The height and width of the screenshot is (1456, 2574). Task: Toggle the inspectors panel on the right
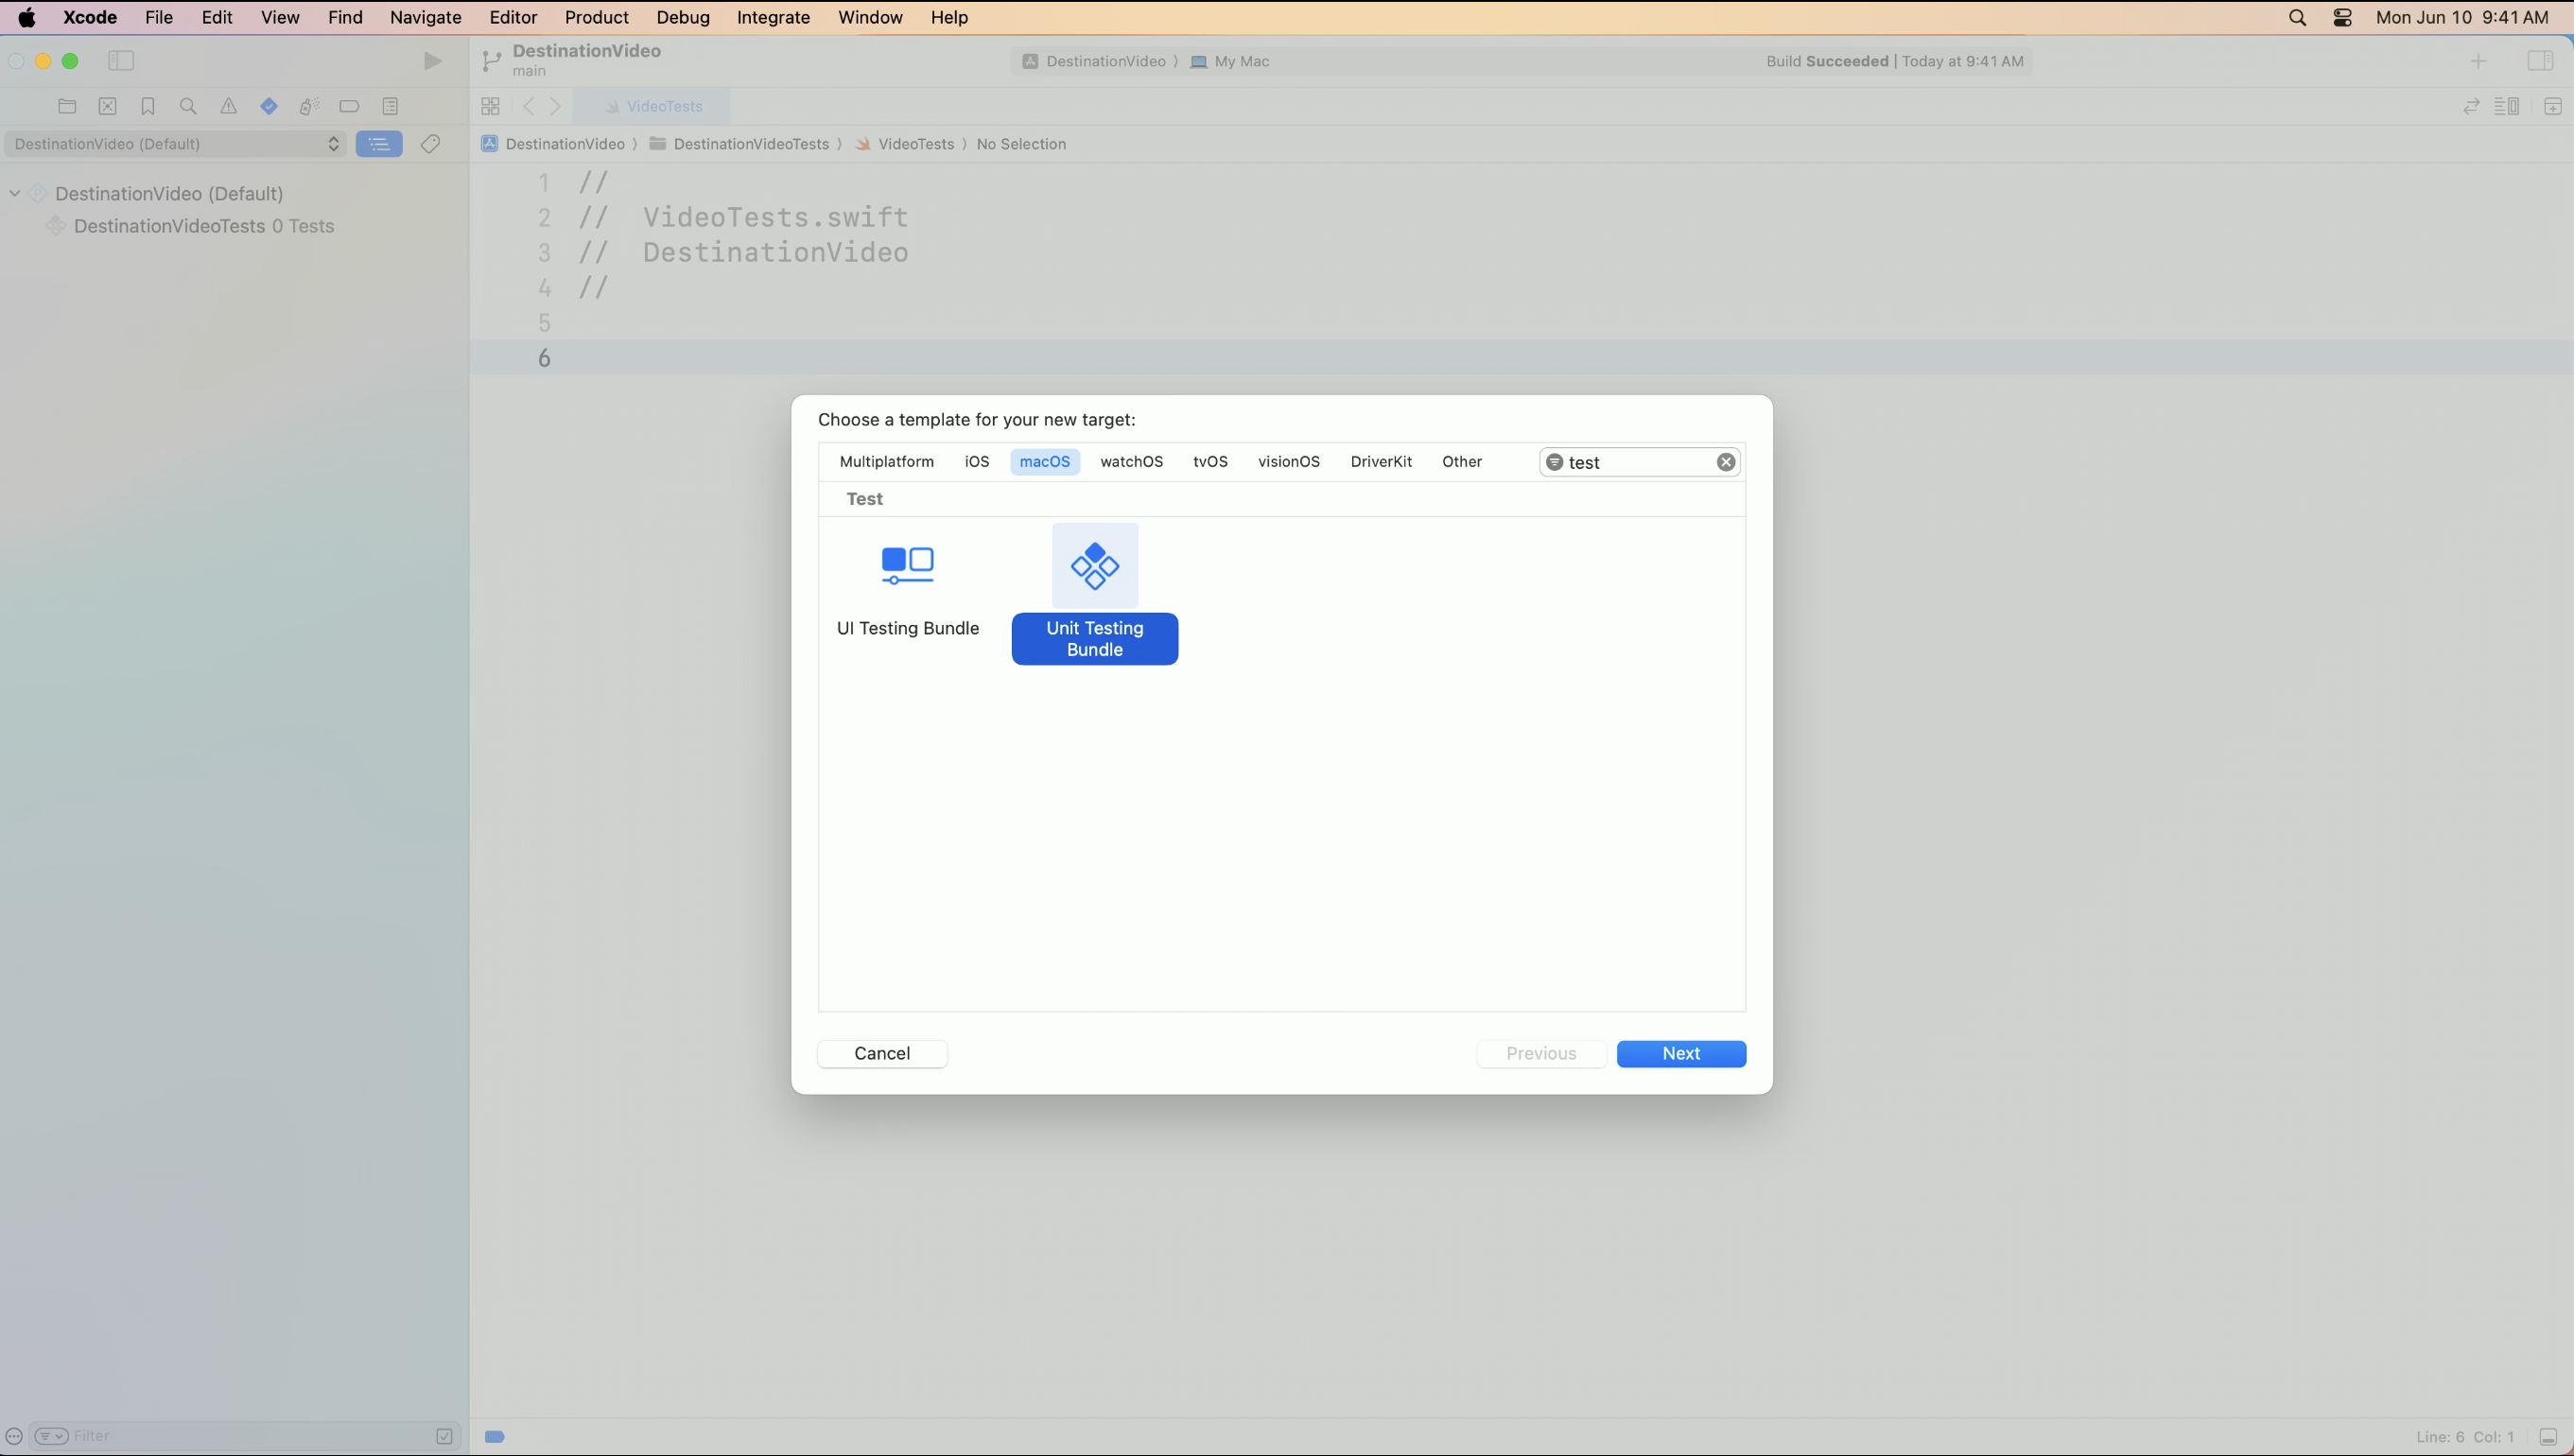coord(2539,61)
